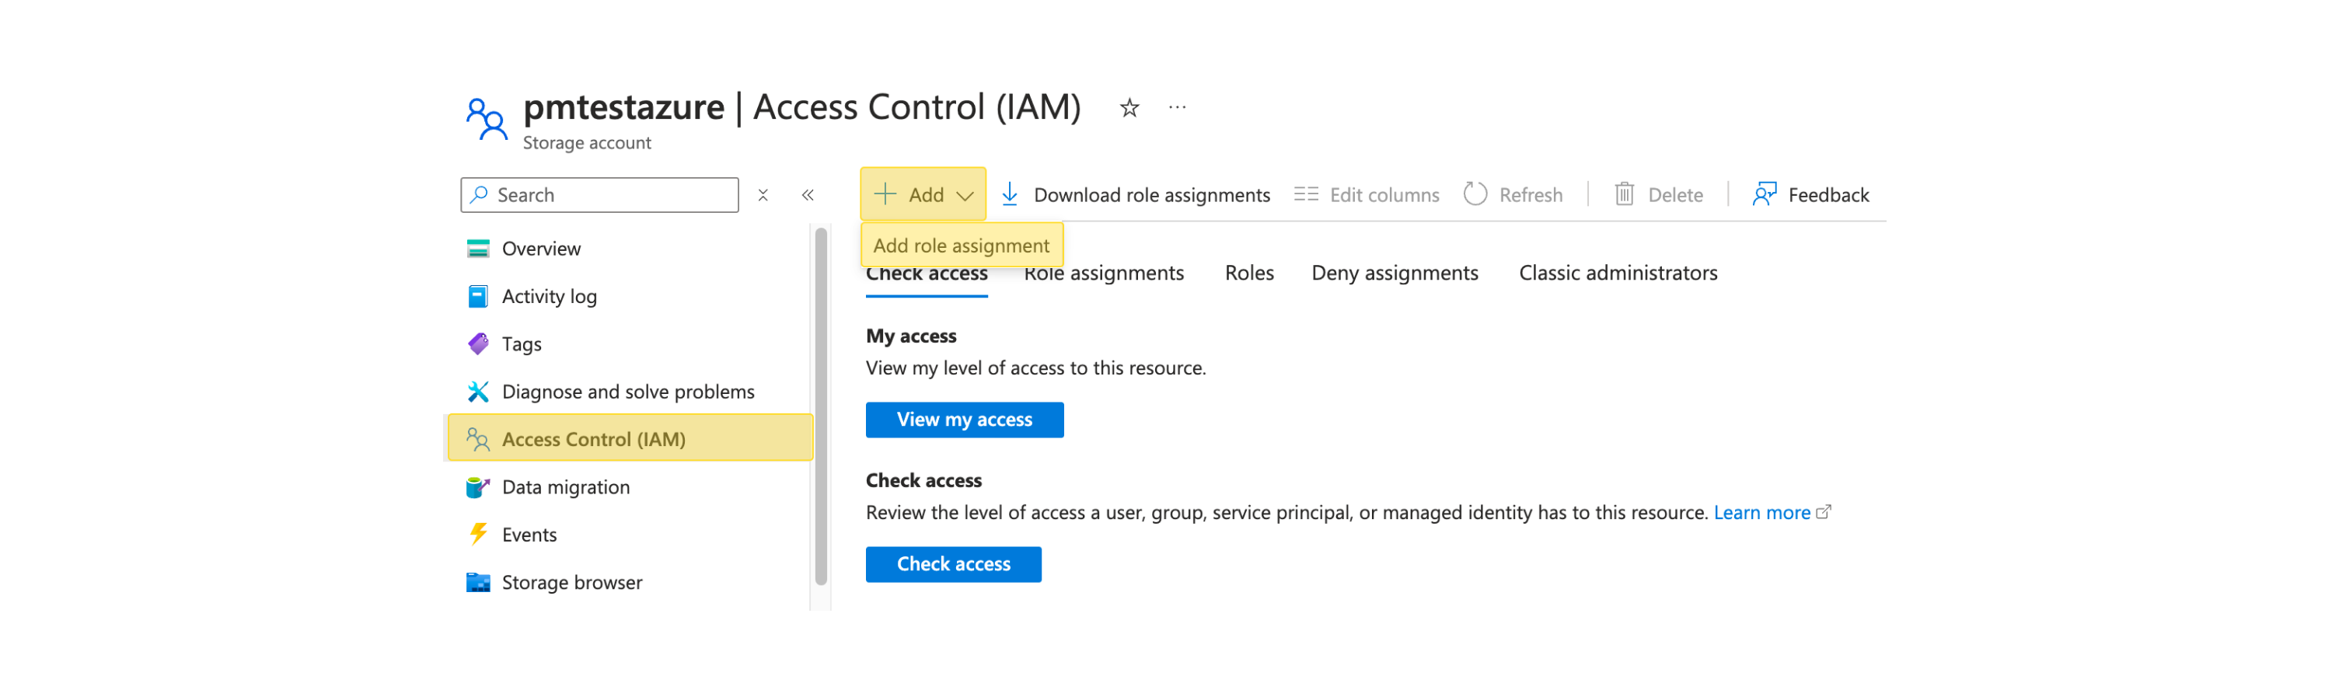Screen dimensions: 2332x697
Task: Click the Tags icon in the sidebar
Action: pyautogui.click(x=478, y=344)
